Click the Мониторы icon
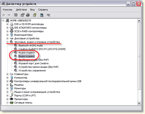This screenshot has width=145, height=114. [x=12, y=88]
